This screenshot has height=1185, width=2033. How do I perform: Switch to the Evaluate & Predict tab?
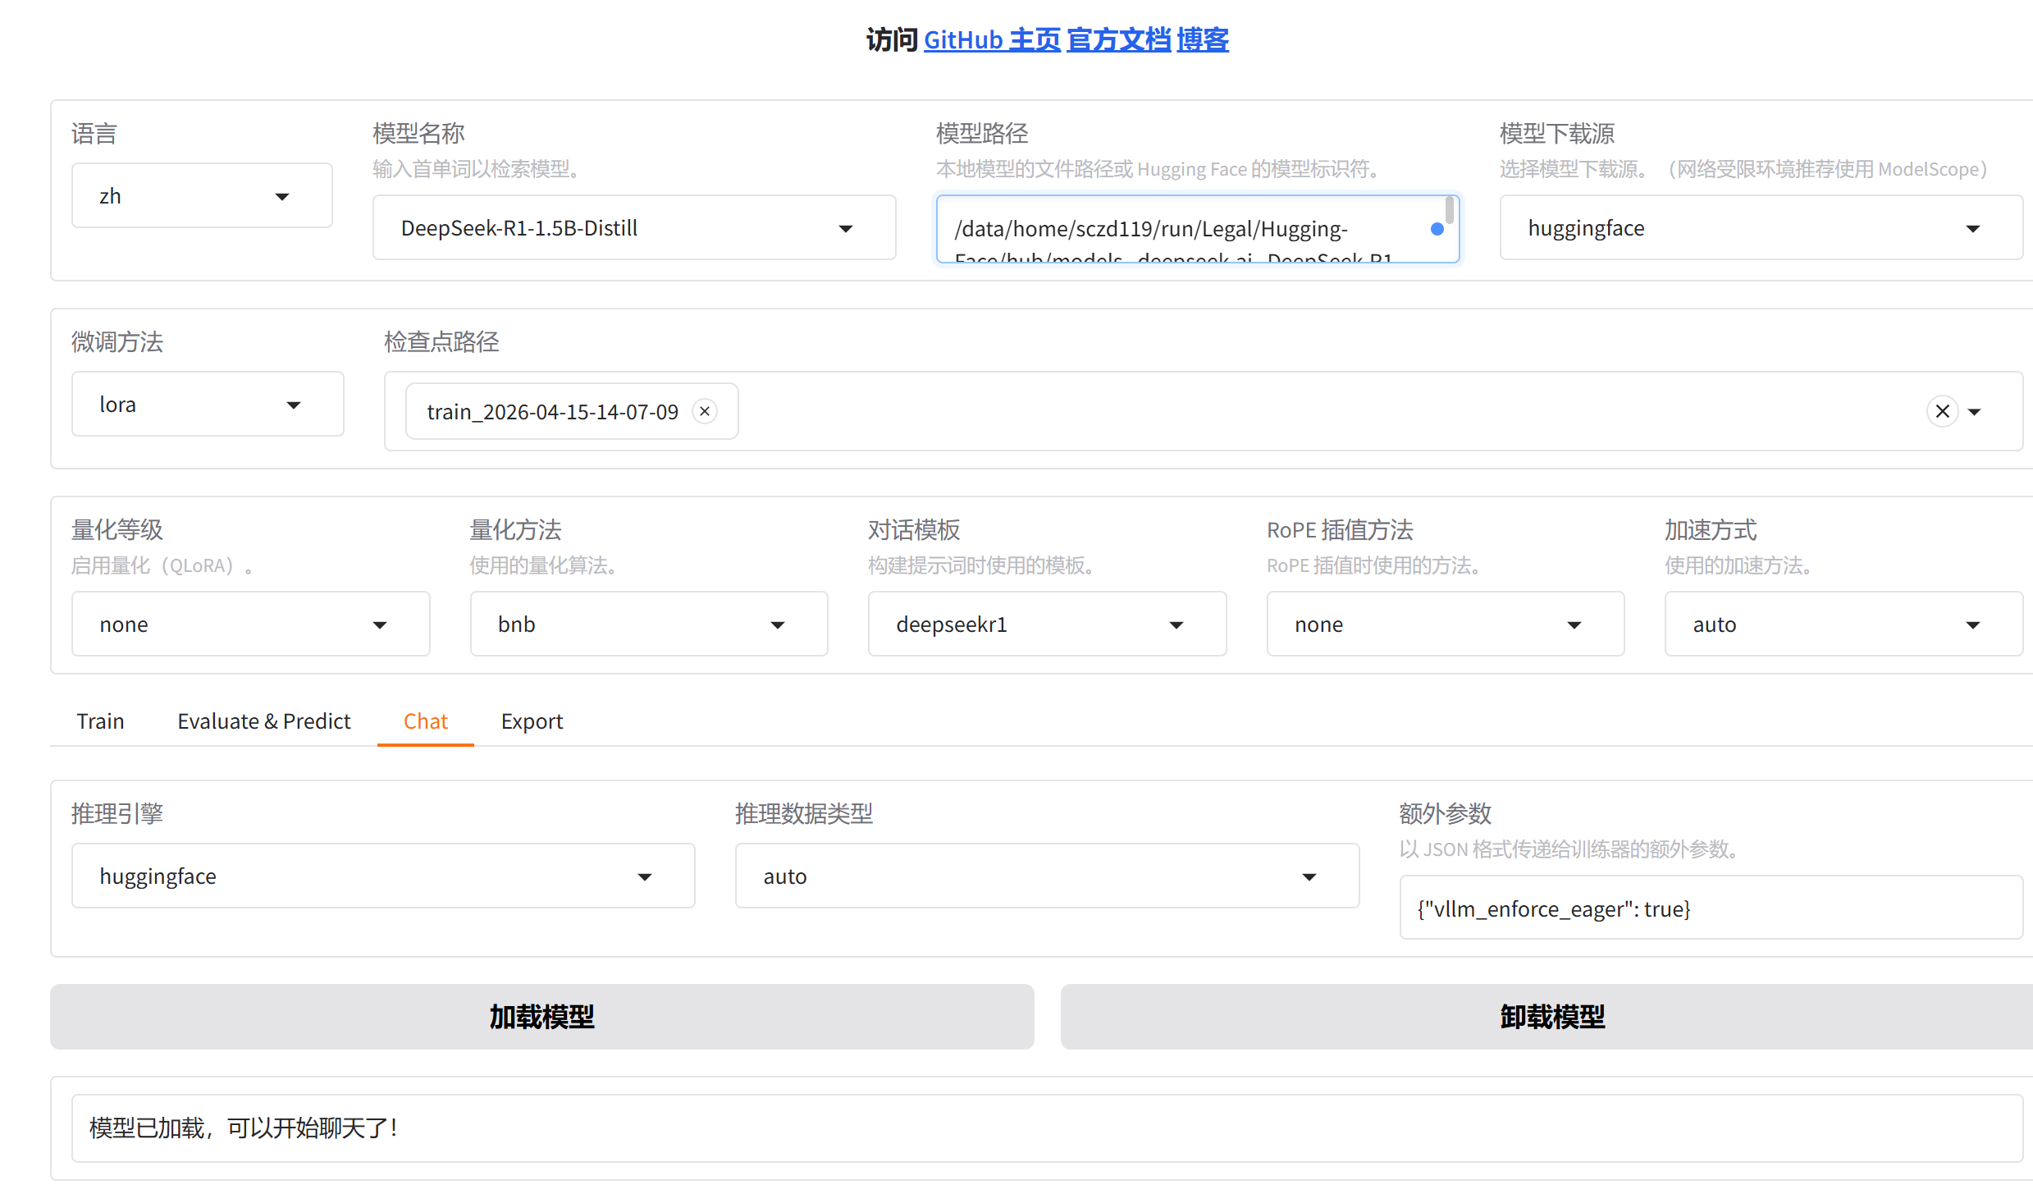[x=263, y=721]
